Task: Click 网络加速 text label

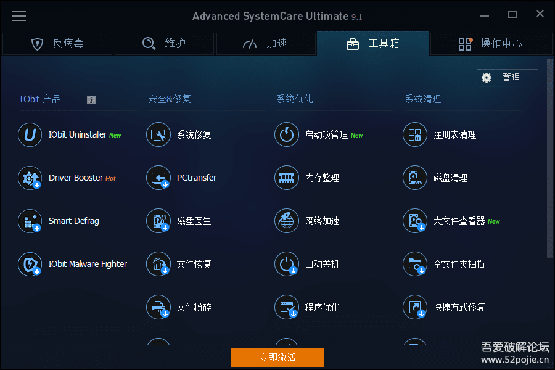Action: [x=322, y=221]
